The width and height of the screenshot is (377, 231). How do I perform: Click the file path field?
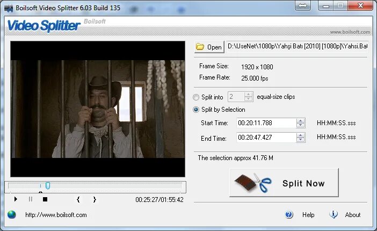pos(297,46)
